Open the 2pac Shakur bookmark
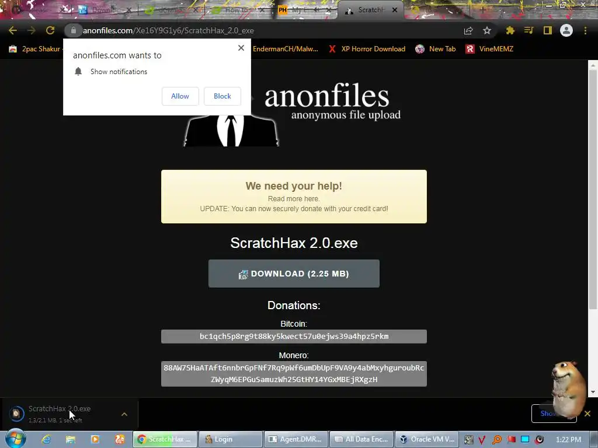This screenshot has height=448, width=598. coord(35,49)
